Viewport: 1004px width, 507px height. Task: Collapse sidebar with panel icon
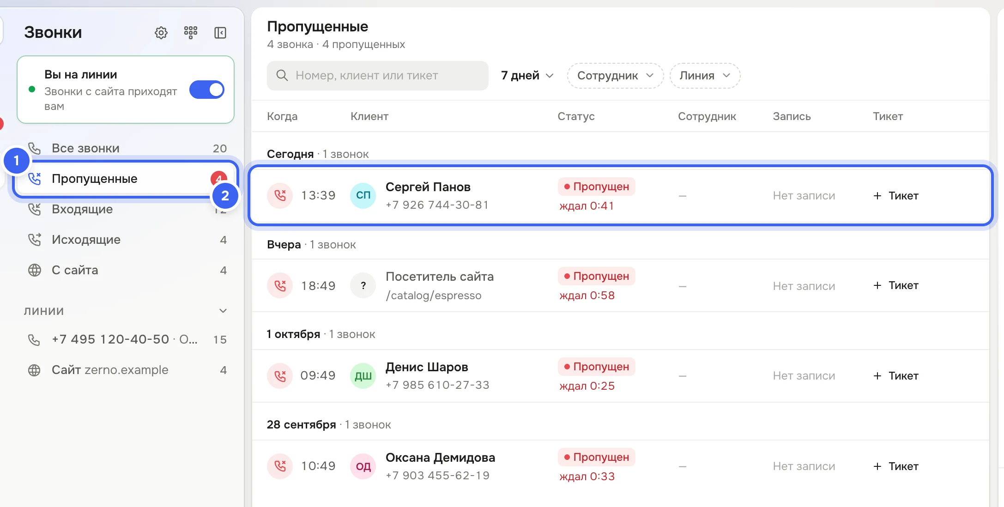[x=220, y=33]
